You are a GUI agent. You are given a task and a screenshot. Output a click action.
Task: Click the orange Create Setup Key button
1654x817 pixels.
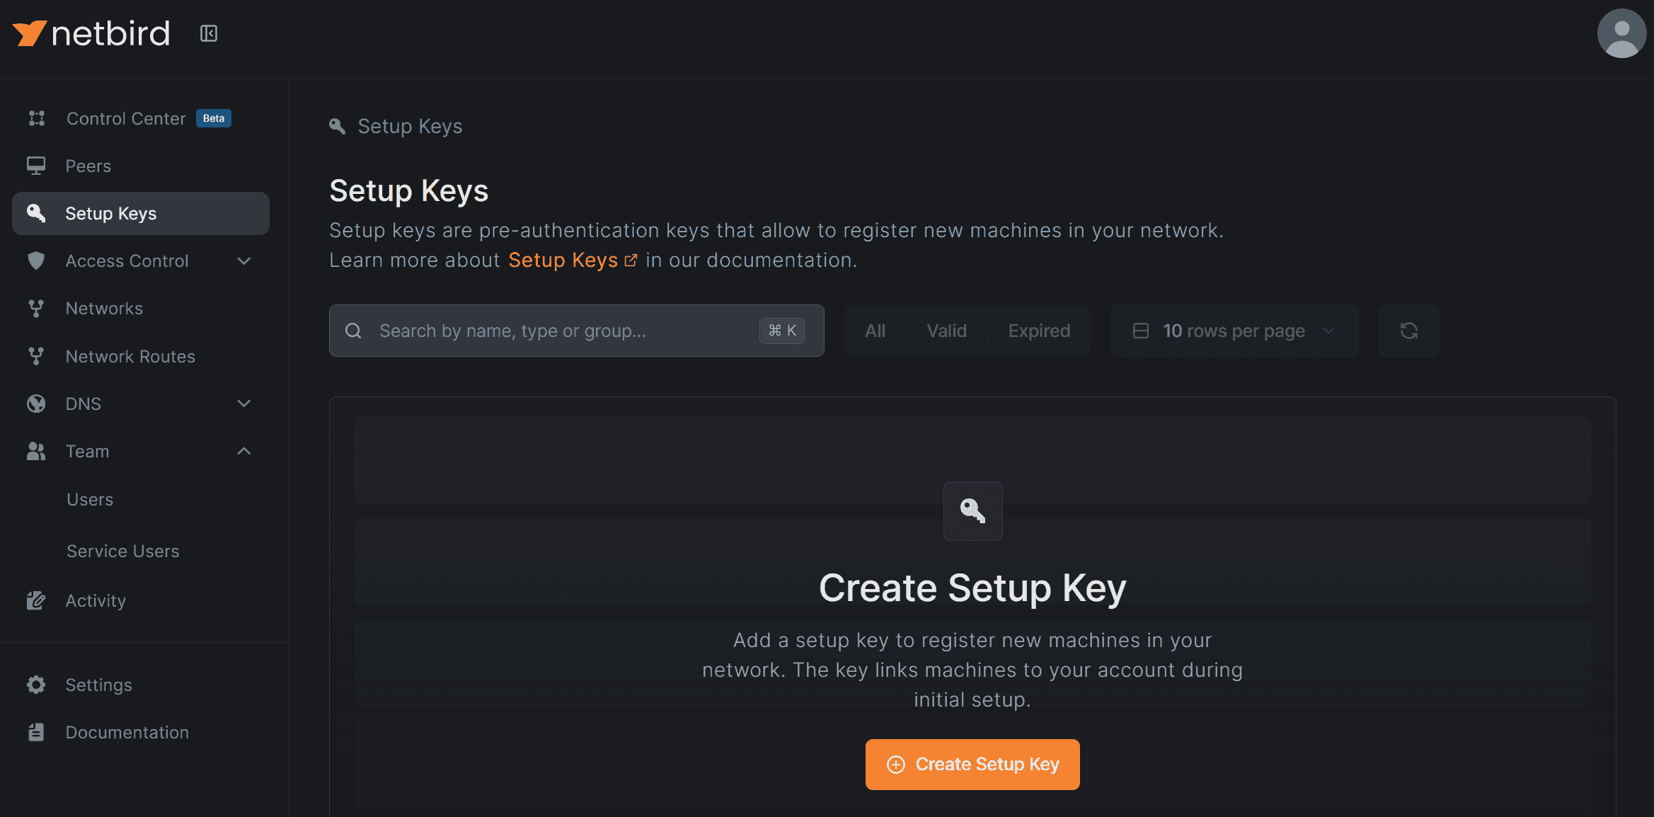tap(972, 764)
